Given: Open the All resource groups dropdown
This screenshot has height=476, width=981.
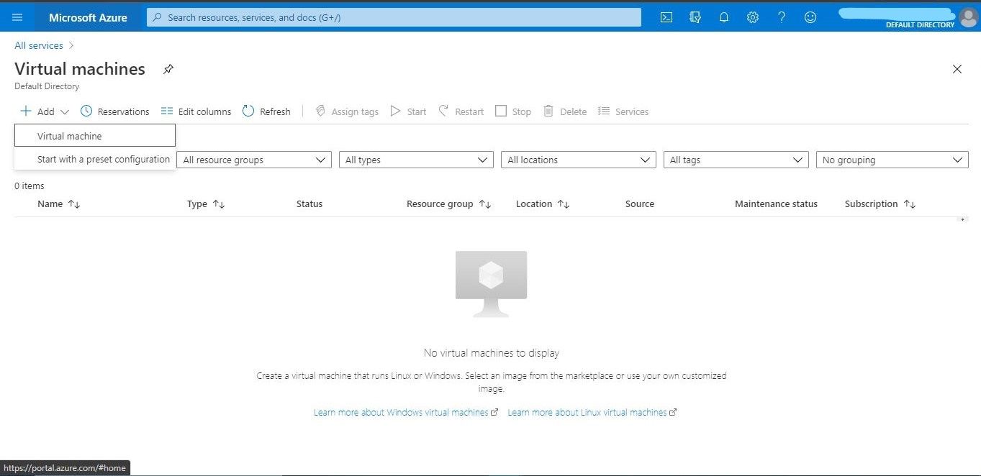Looking at the screenshot, I should 253,159.
